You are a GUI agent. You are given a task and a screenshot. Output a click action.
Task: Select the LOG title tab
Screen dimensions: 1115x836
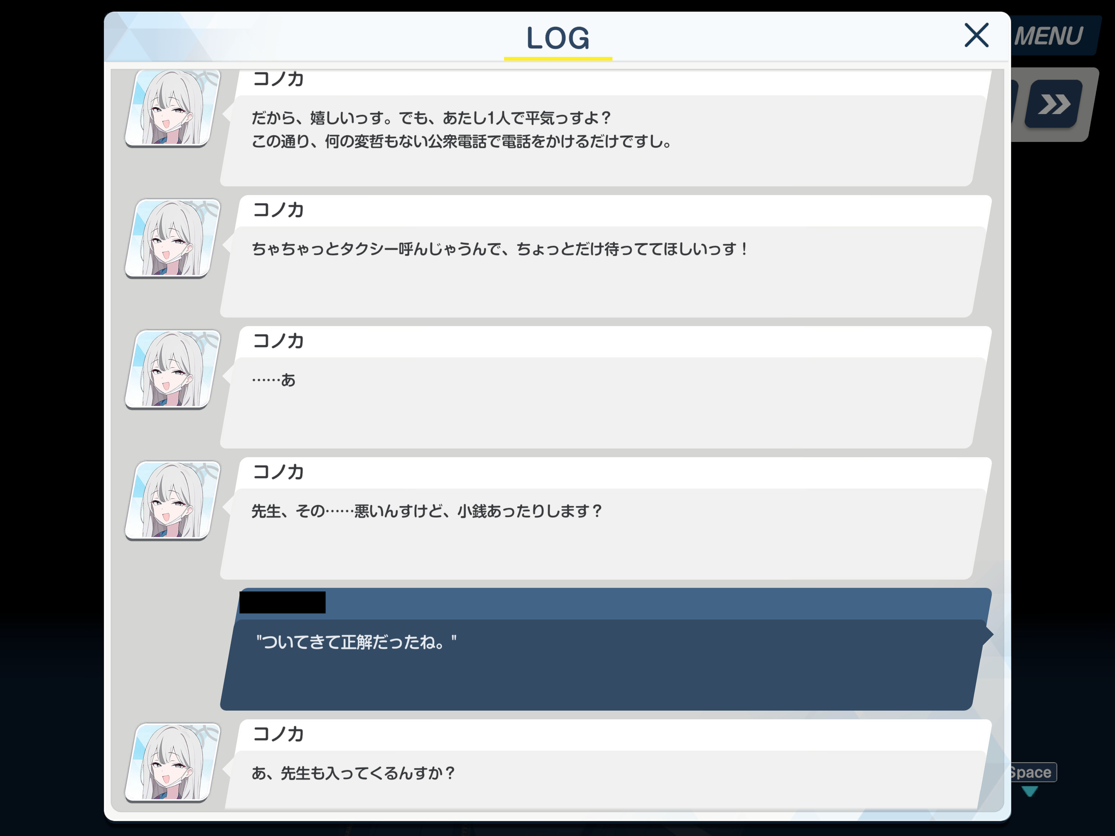[x=558, y=39]
